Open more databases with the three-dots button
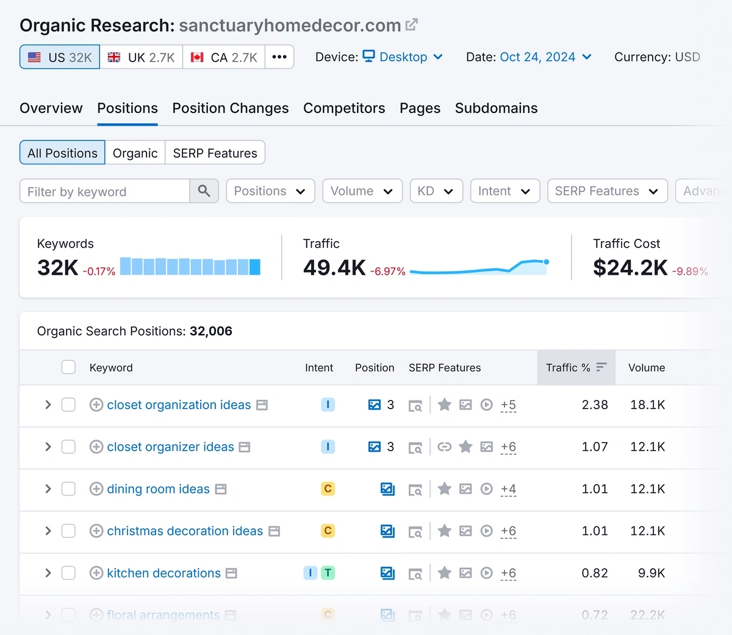The height and width of the screenshot is (635, 732). pos(279,57)
